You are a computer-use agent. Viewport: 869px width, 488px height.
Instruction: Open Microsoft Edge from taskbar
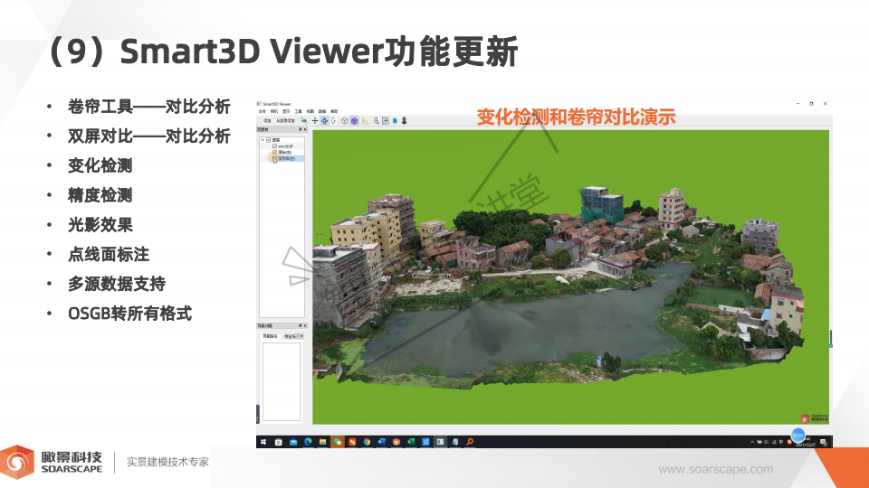(308, 442)
